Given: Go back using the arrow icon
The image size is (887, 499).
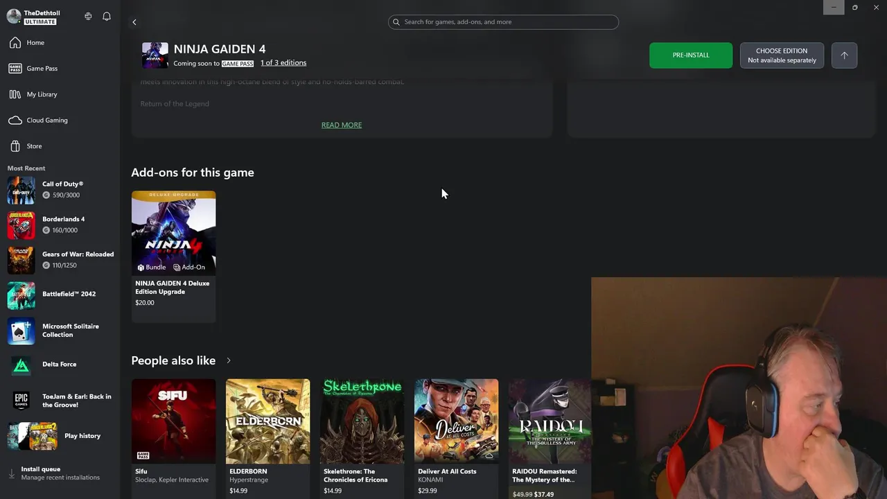Looking at the screenshot, I should pos(134,22).
